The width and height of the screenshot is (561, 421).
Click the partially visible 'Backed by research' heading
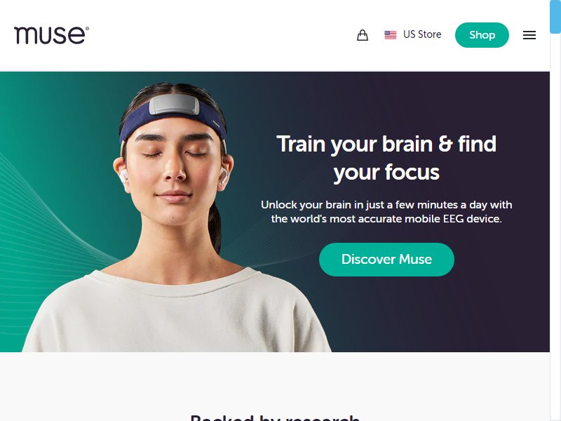click(275, 417)
